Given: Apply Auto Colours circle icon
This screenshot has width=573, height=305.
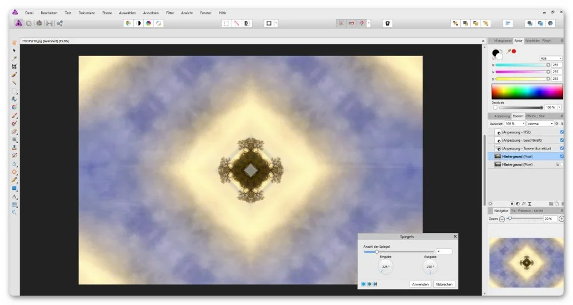Looking at the screenshot, I should 149,23.
